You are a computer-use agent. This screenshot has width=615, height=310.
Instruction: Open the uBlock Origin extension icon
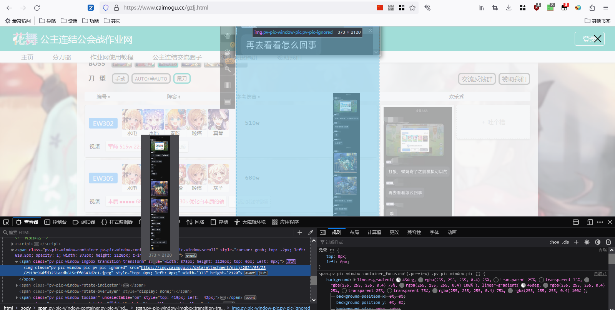[537, 8]
